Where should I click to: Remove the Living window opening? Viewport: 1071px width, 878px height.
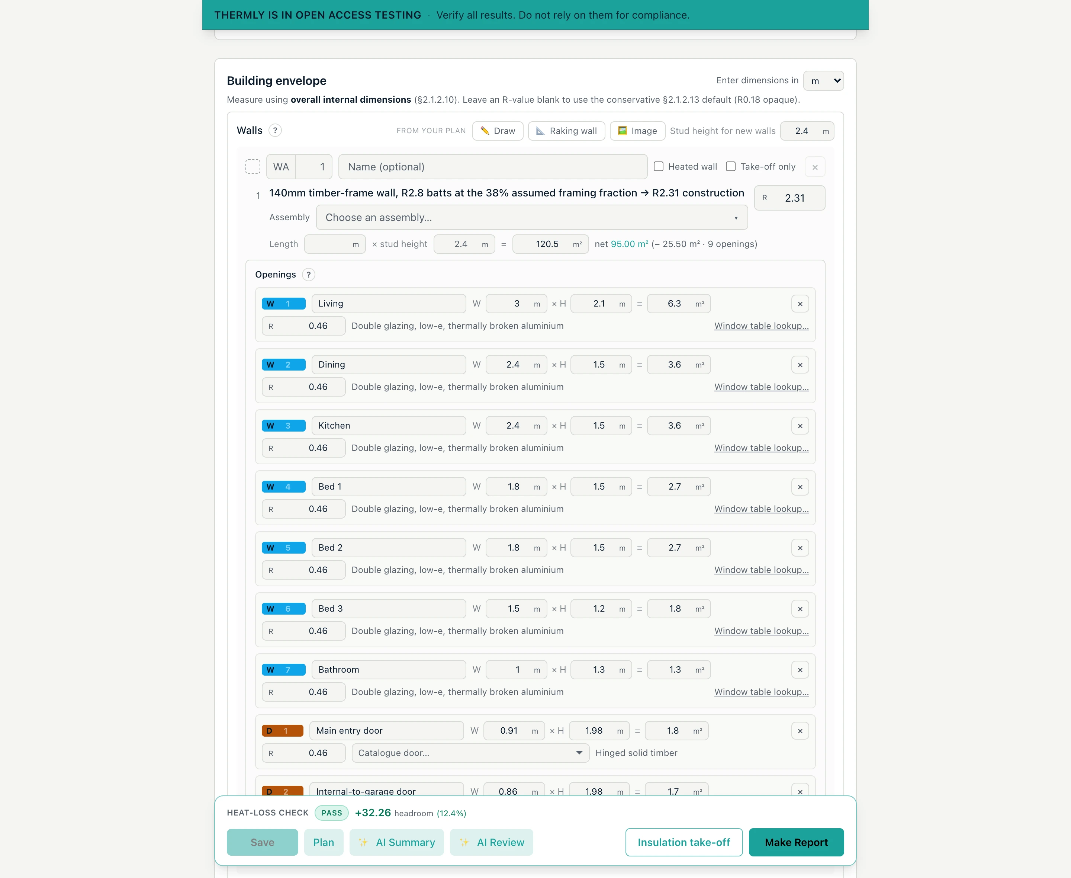(800, 304)
